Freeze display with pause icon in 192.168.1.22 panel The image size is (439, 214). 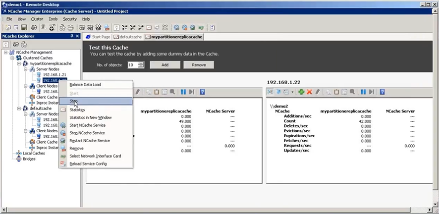tap(363, 92)
